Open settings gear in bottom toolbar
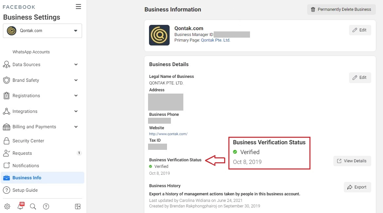 click(7, 206)
